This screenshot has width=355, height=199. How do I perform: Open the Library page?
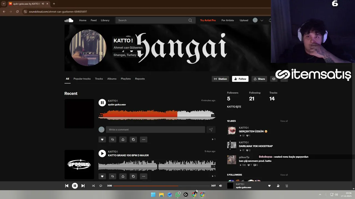[x=105, y=20]
